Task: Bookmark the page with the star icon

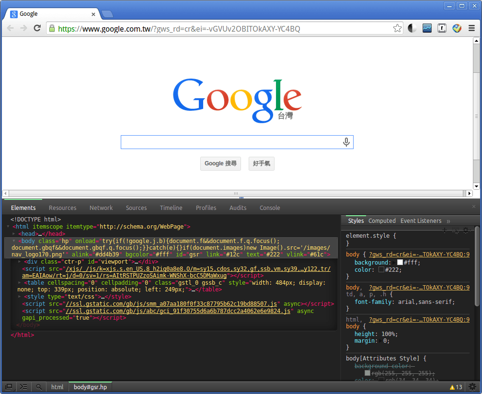Action: coord(397,28)
